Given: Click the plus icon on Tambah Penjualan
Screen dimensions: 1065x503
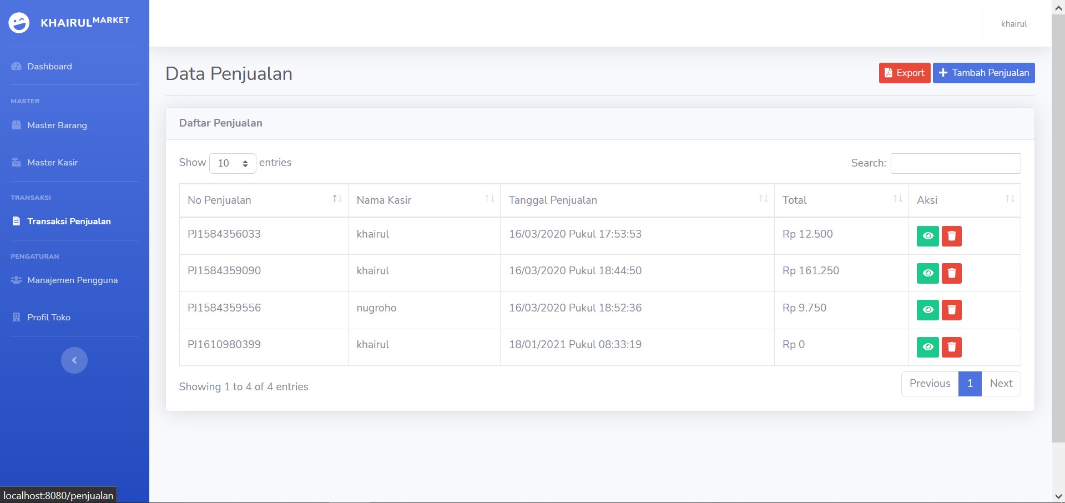Looking at the screenshot, I should tap(942, 73).
